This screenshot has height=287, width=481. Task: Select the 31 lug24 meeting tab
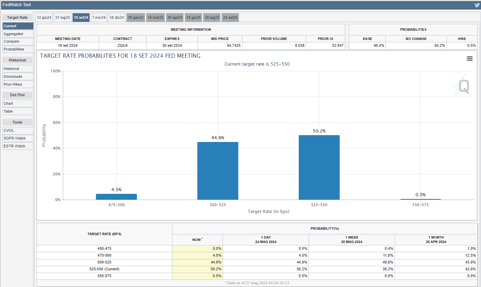click(x=62, y=17)
